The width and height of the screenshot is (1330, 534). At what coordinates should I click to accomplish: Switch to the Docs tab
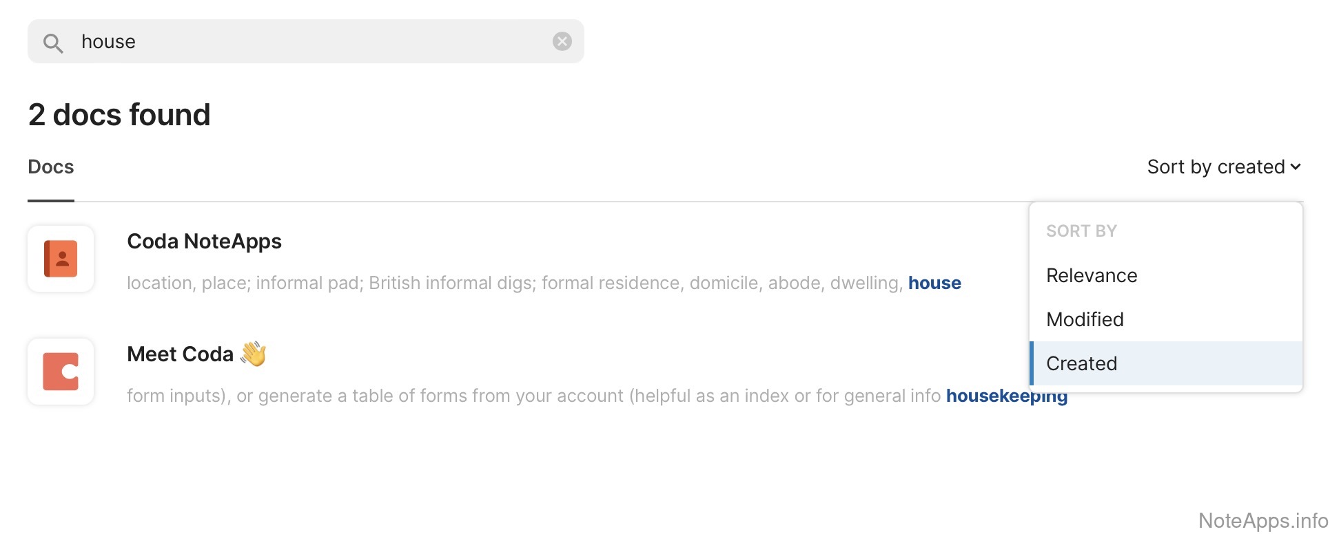51,167
